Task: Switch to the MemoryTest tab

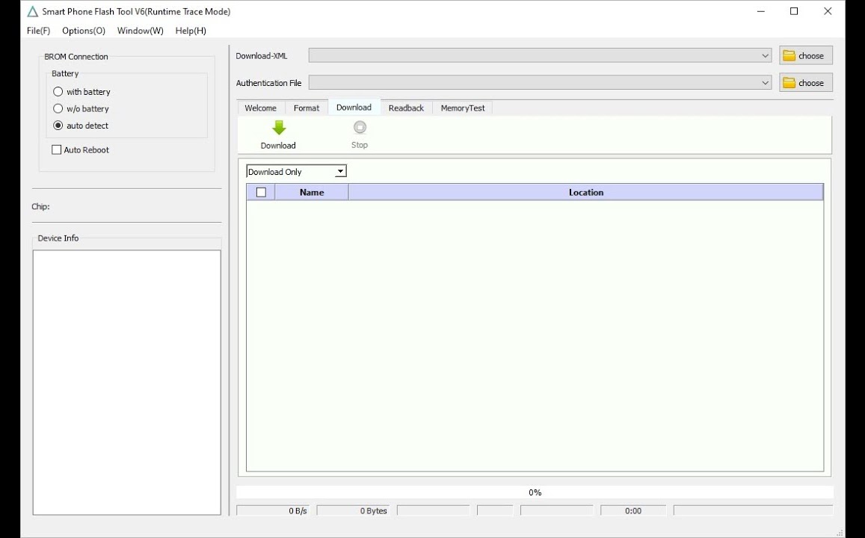Action: click(462, 108)
